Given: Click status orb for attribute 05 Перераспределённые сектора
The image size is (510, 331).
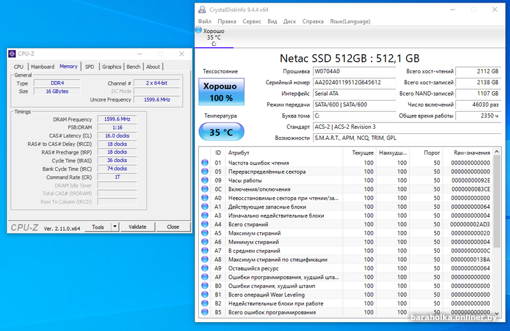Looking at the screenshot, I should point(205,171).
